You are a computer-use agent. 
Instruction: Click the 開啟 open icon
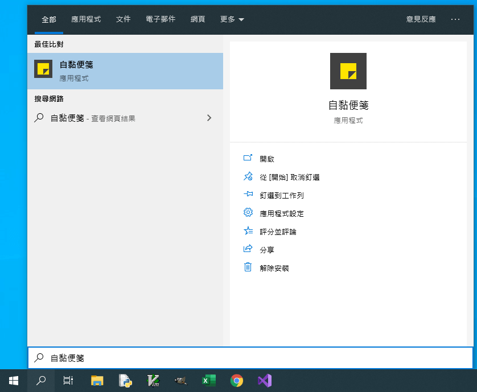coord(248,158)
